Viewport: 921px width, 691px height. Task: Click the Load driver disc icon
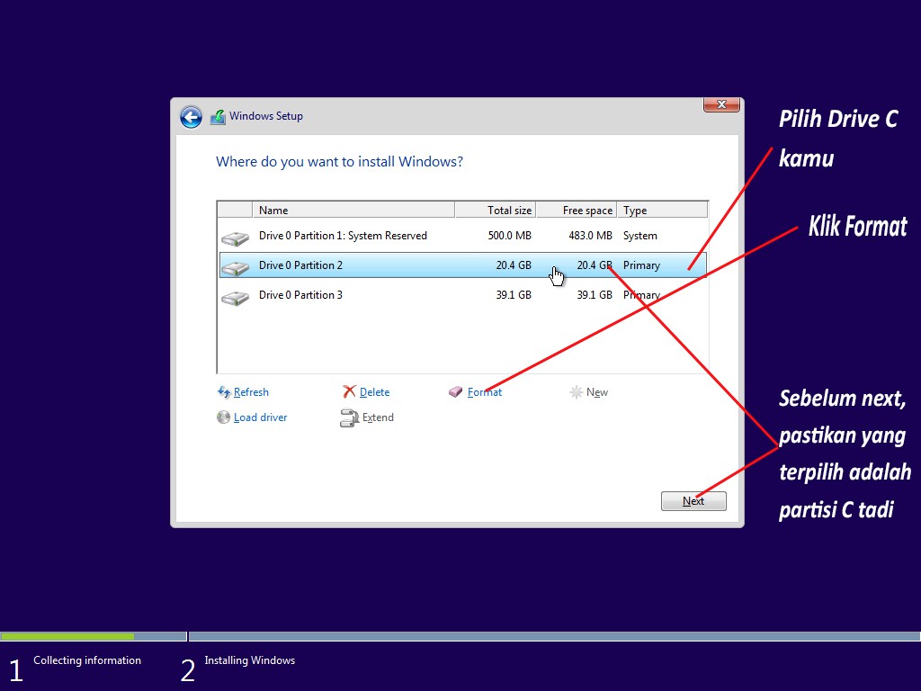click(223, 417)
